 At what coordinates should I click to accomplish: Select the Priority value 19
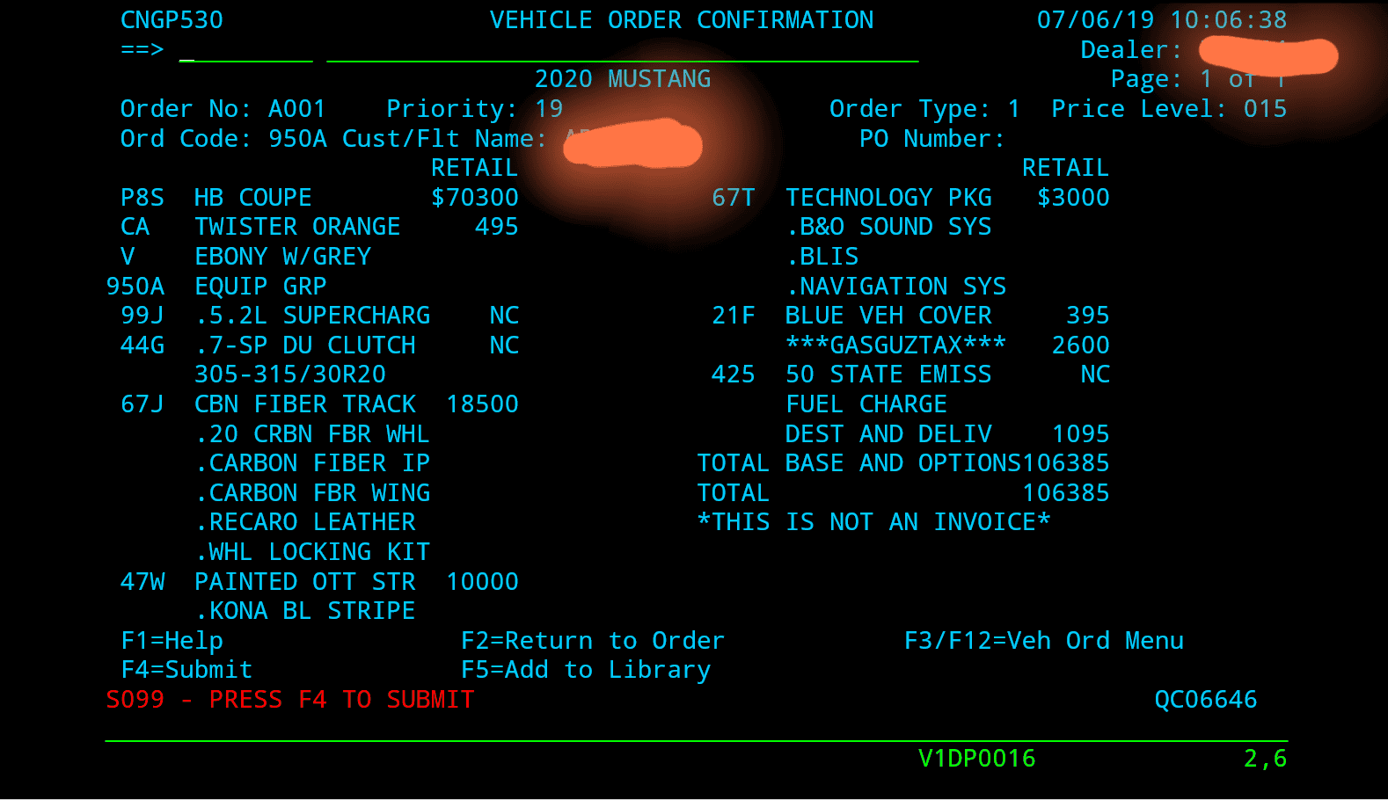549,109
